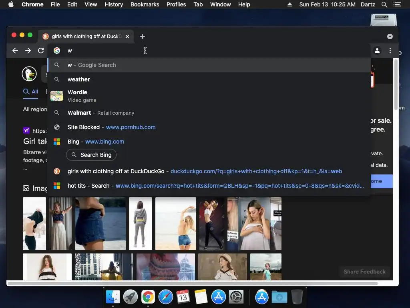Open the All regions dropdown

pos(35,109)
